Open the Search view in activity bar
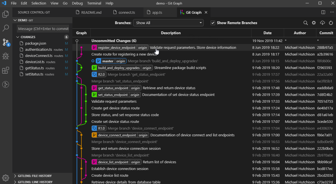The image size is (336, 184). pos(5,28)
